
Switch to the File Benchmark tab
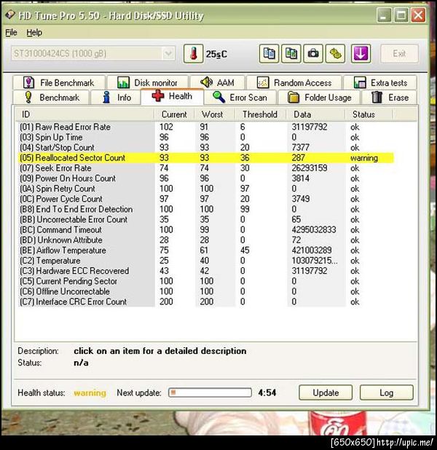(59, 83)
